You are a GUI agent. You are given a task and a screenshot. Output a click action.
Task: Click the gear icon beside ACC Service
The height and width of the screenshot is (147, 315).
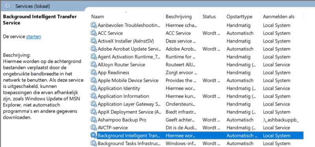[93, 33]
